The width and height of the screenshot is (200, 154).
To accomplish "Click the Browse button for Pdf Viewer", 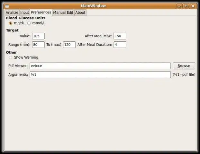I will tap(184, 66).
